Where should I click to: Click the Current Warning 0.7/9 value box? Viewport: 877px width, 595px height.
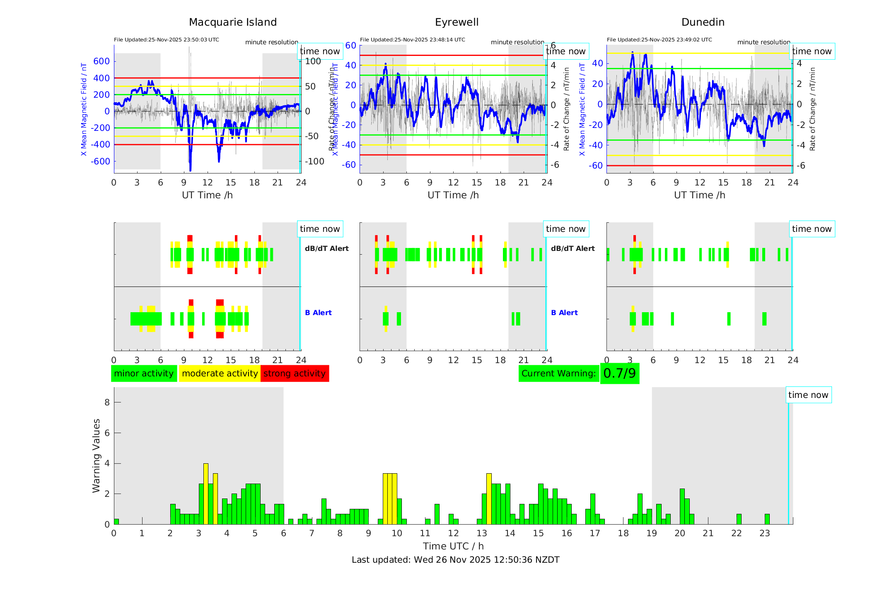(619, 373)
